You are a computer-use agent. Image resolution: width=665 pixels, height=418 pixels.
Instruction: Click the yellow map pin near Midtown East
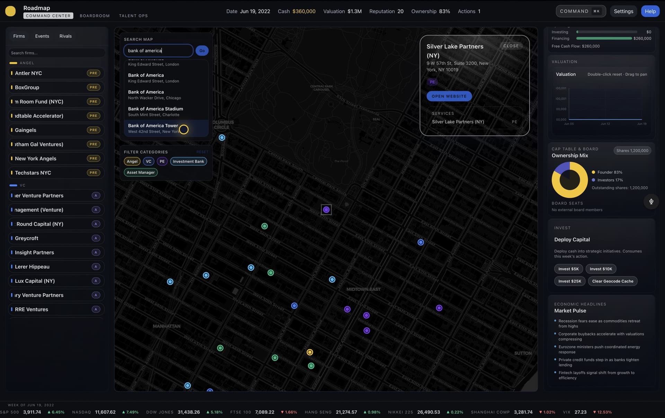(x=310, y=352)
